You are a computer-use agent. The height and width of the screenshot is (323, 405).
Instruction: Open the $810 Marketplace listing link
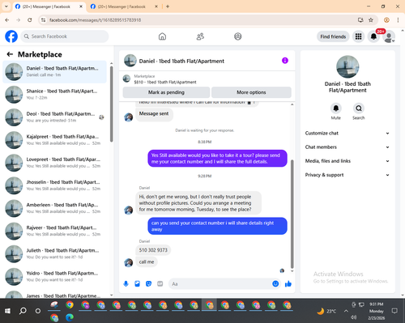[x=165, y=82]
